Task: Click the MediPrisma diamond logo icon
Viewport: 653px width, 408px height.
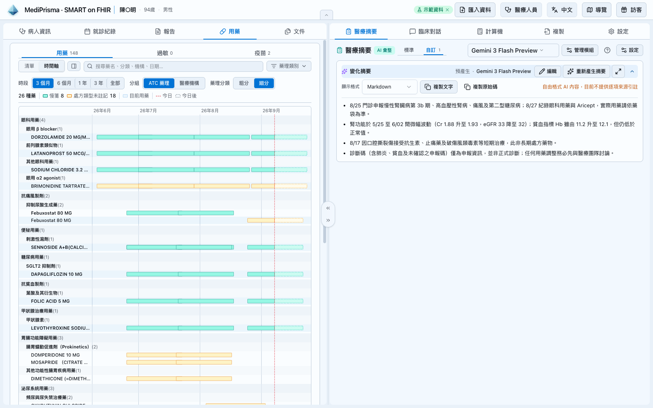Action: coord(13,10)
